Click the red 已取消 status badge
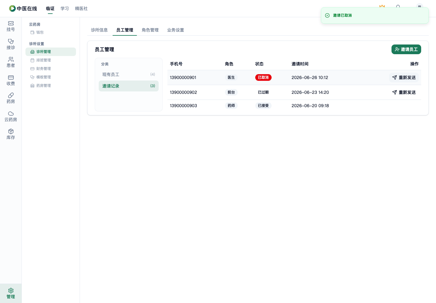Screen dimensions: 436x303 263,77
